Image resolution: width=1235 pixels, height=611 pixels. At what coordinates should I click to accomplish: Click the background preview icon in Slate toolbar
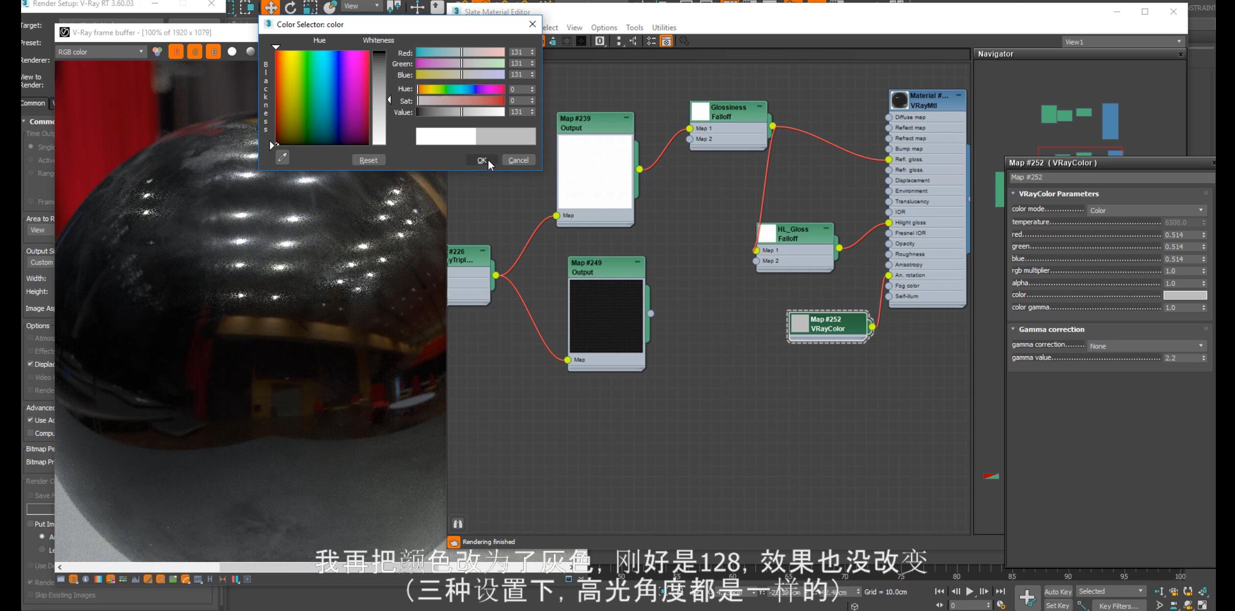(x=581, y=41)
